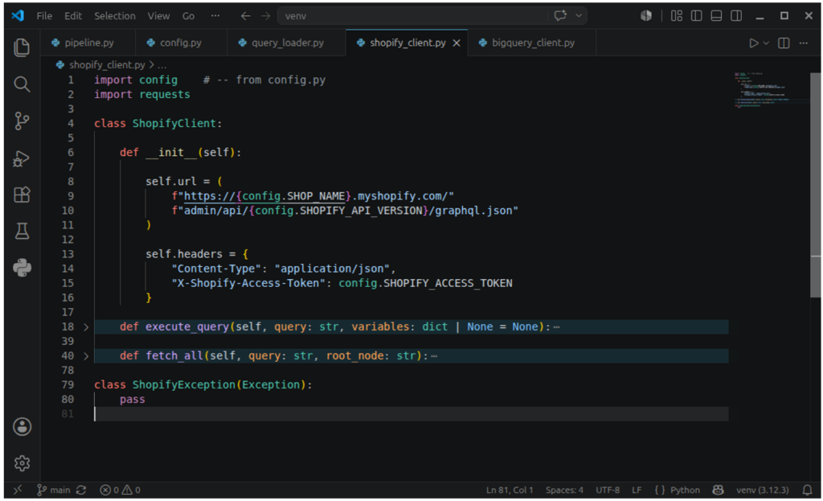Viewport: 823px width, 501px height.
Task: Click the multicolor icon left of layout buttons
Action: click(646, 16)
